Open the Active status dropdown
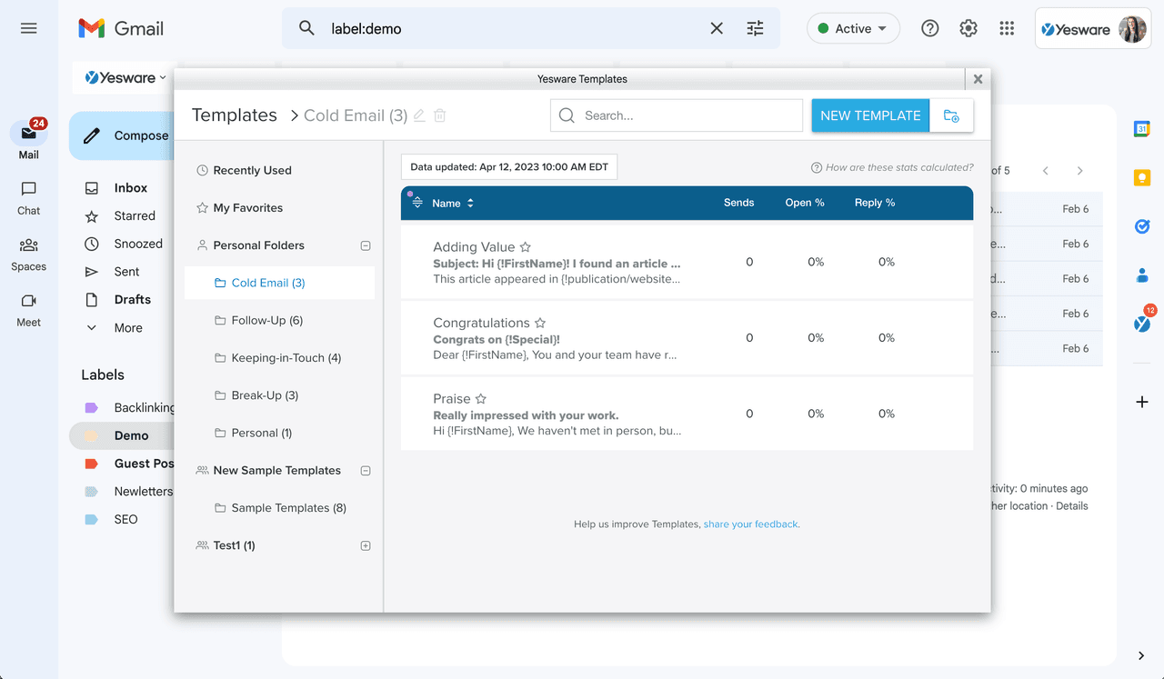 852,28
